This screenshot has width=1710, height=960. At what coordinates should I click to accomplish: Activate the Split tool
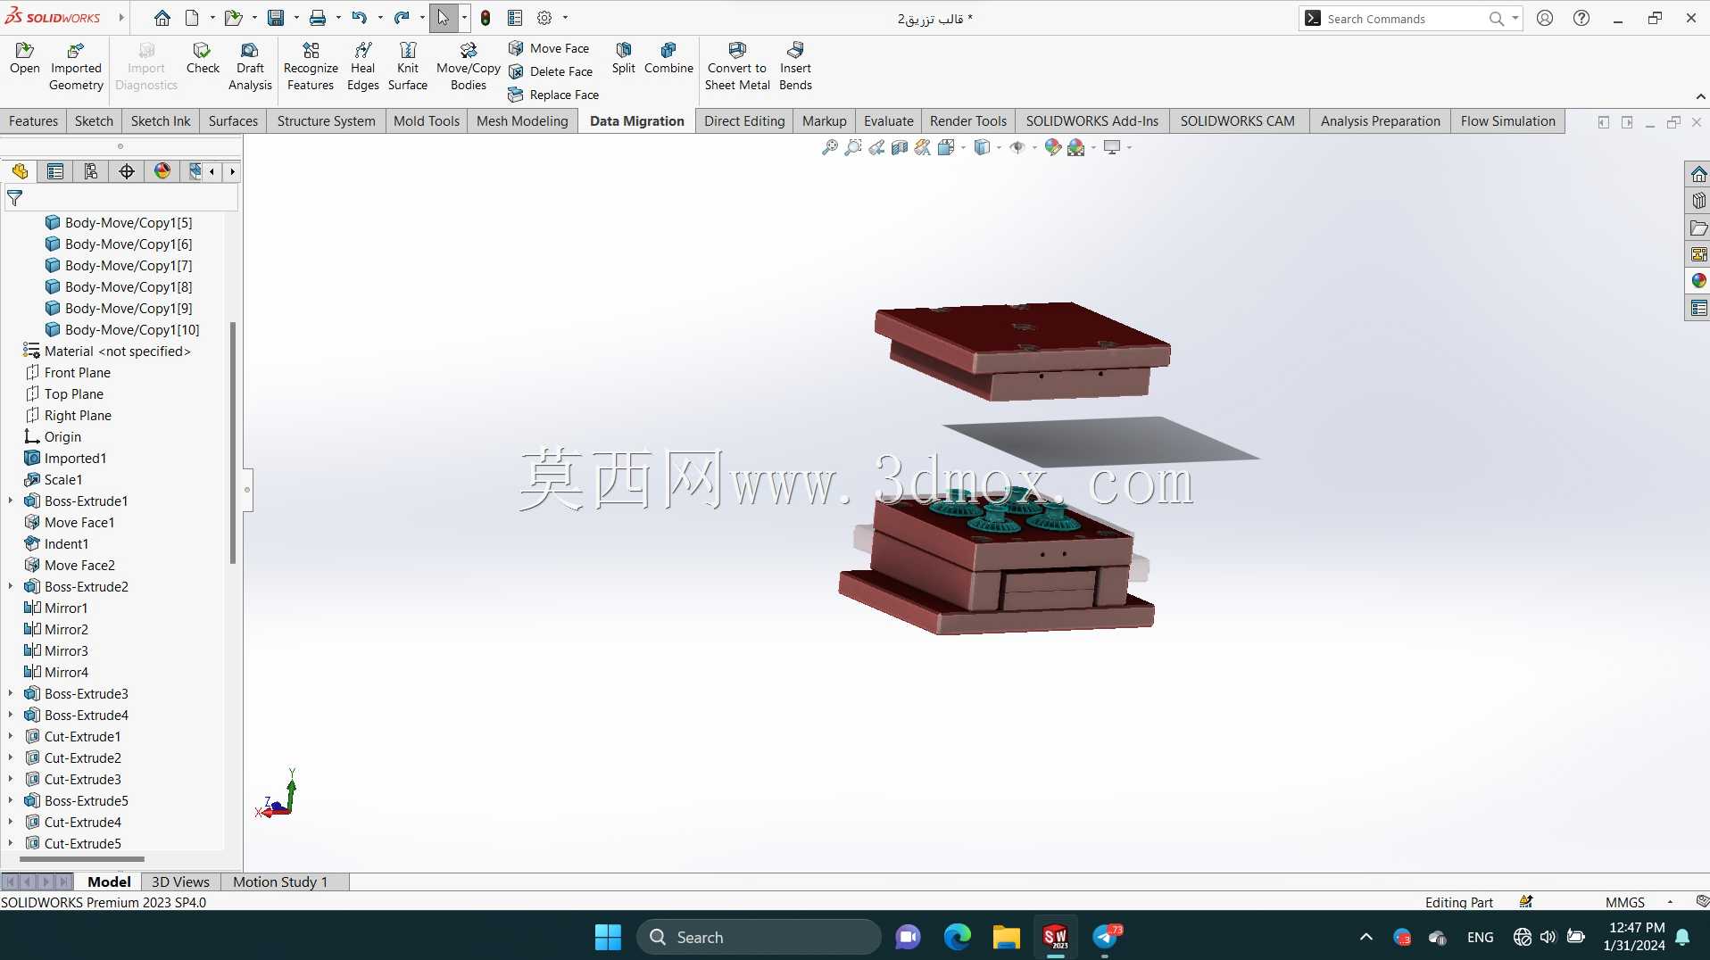tap(624, 59)
